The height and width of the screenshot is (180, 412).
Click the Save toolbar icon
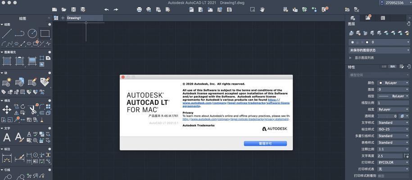(x=73, y=9)
